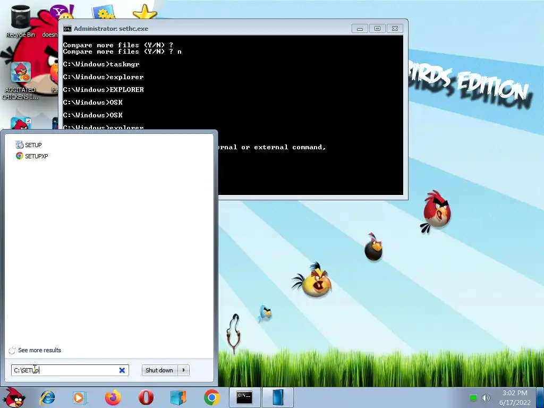Screen dimensions: 544x408
Task: Open the Angry Birds Start button
Action: 14,397
